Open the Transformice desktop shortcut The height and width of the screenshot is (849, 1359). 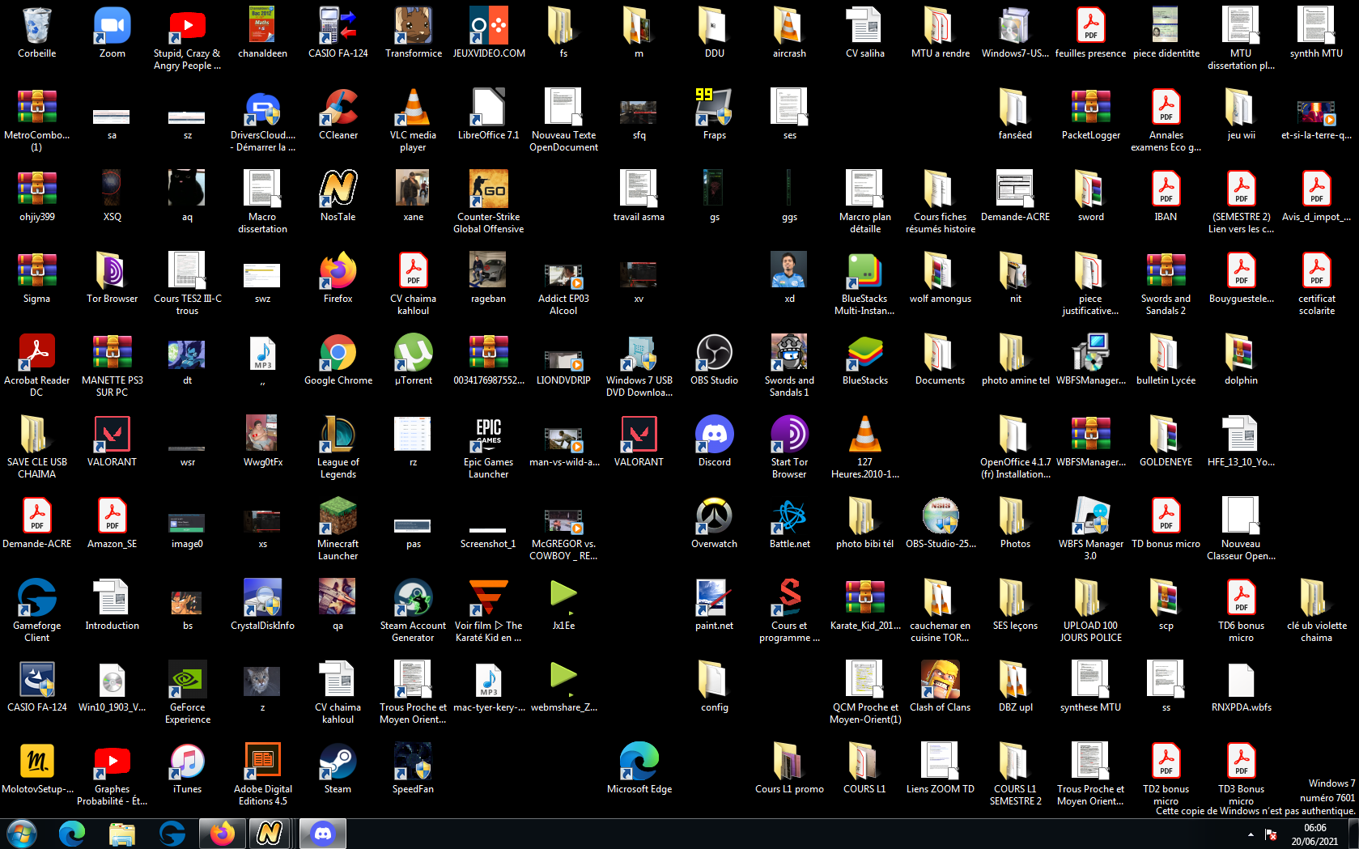click(413, 32)
